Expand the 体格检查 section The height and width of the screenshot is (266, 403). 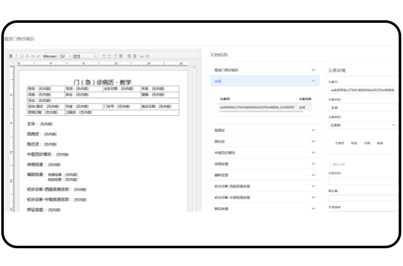pyautogui.click(x=265, y=163)
